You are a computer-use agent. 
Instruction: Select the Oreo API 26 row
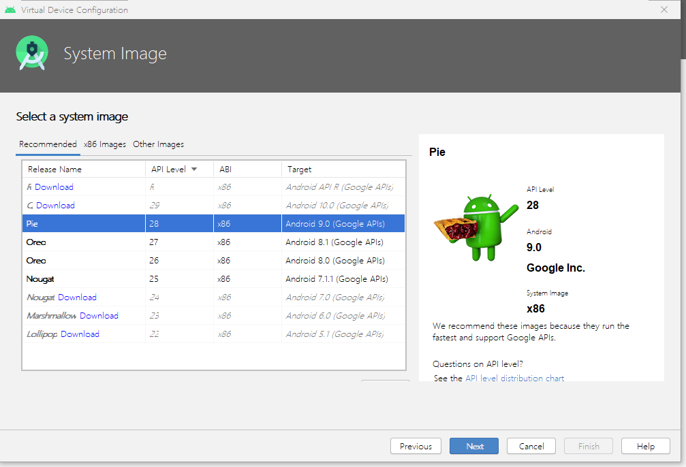[213, 260]
